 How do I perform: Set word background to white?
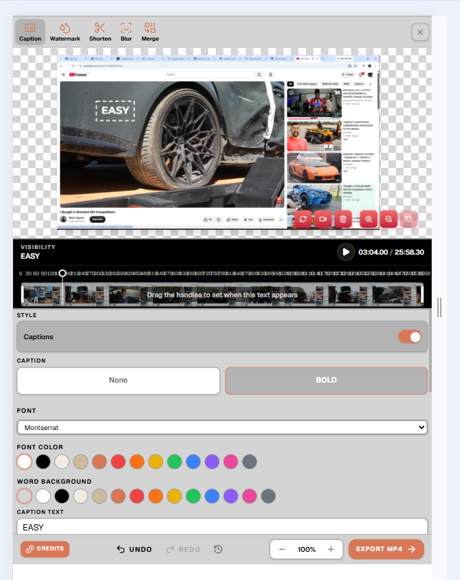pos(43,496)
